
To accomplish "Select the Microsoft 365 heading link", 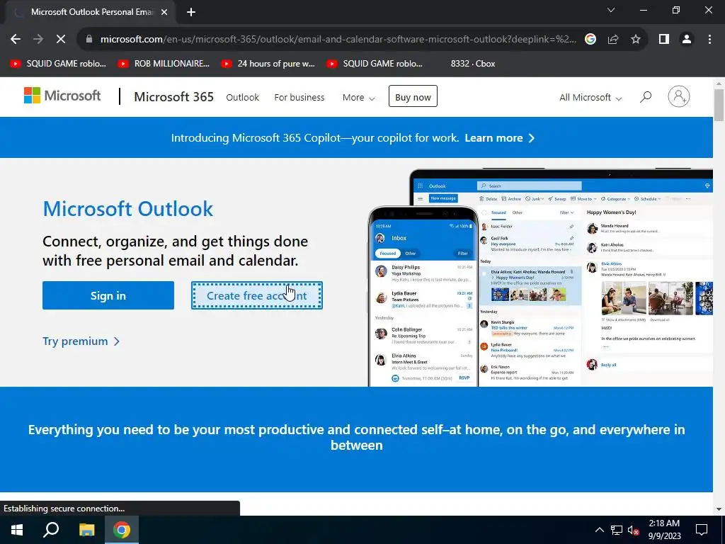I will (x=174, y=96).
